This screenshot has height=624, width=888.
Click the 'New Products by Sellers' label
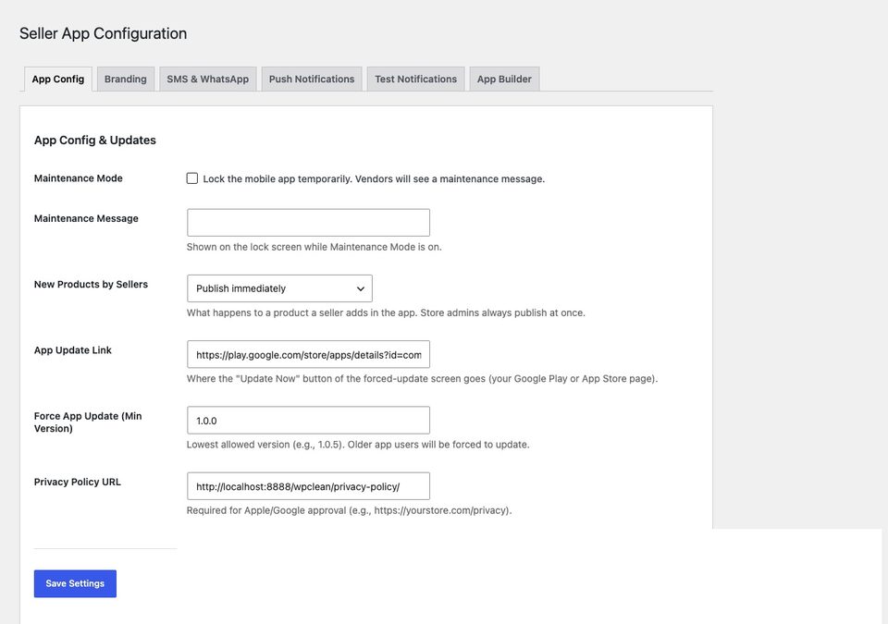coord(91,284)
